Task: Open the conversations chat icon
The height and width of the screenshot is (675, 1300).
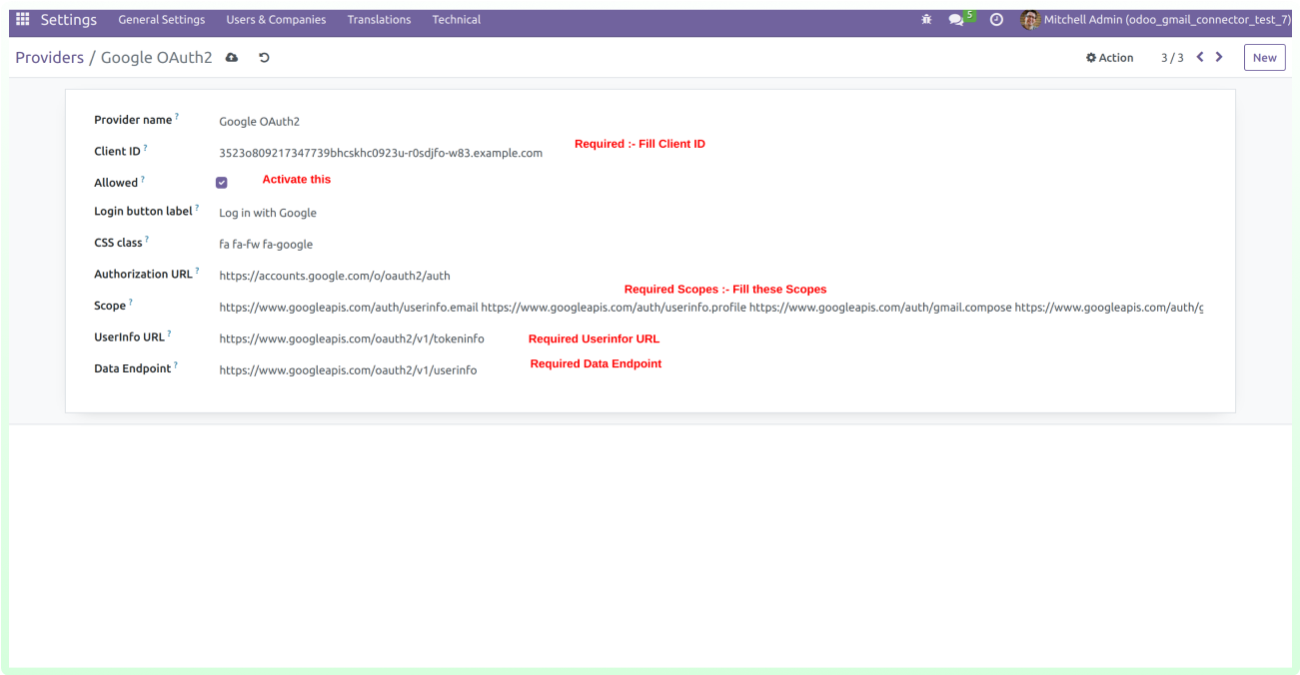Action: click(x=957, y=20)
